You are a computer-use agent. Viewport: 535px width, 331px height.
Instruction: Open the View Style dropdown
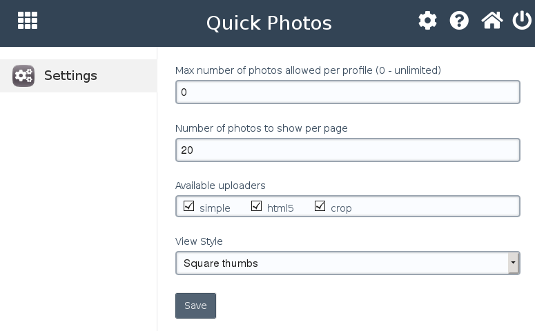coord(342,263)
